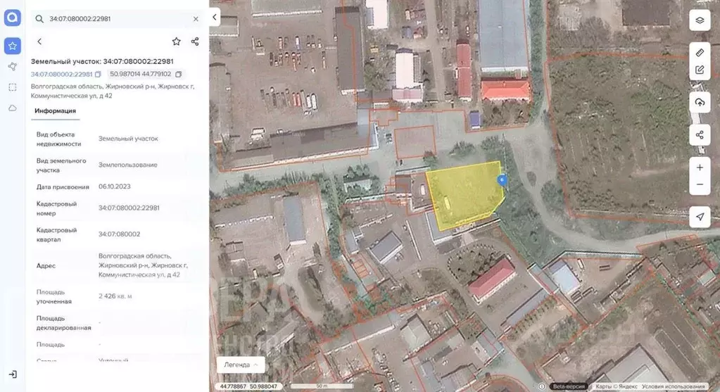This screenshot has width=720, height=392.
Task: Share this land parcel card
Action: pyautogui.click(x=195, y=42)
